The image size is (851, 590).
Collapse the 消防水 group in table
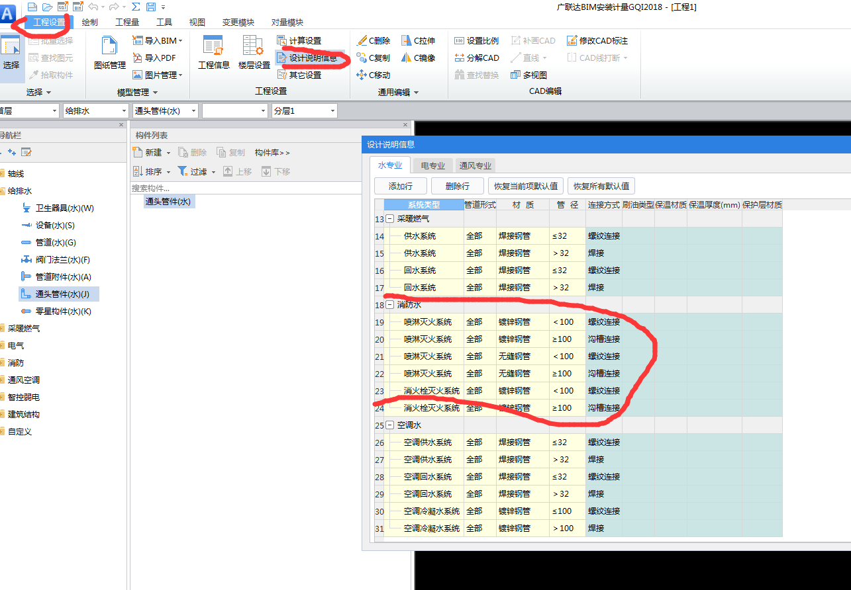(x=390, y=305)
